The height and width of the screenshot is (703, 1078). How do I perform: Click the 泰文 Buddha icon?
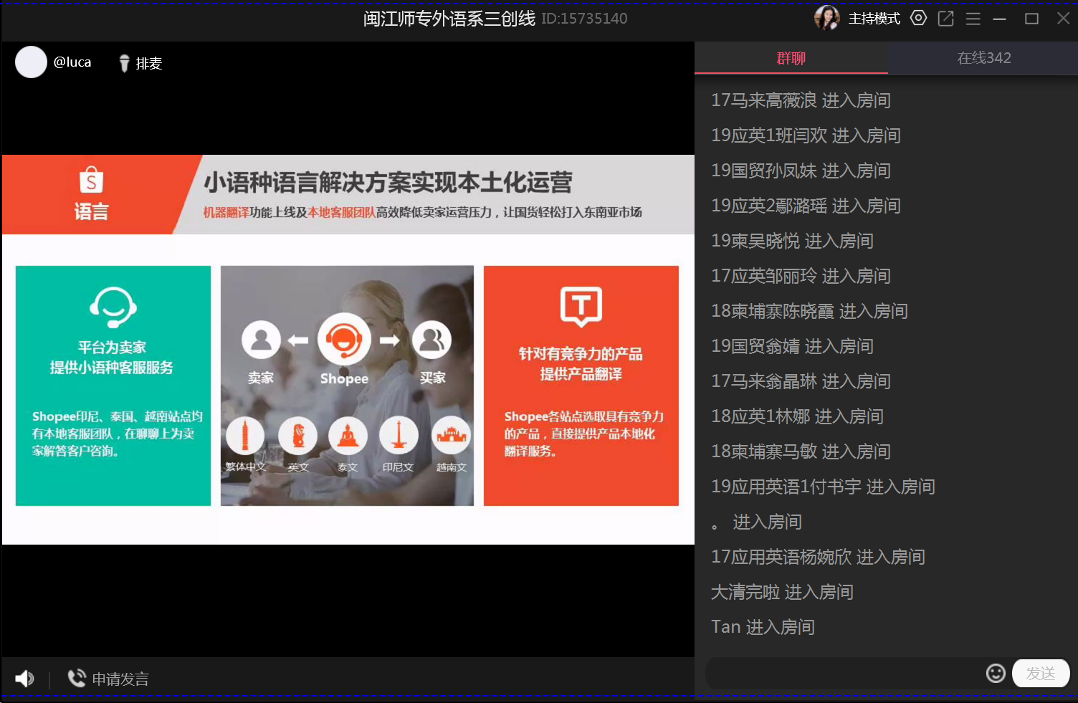point(348,435)
